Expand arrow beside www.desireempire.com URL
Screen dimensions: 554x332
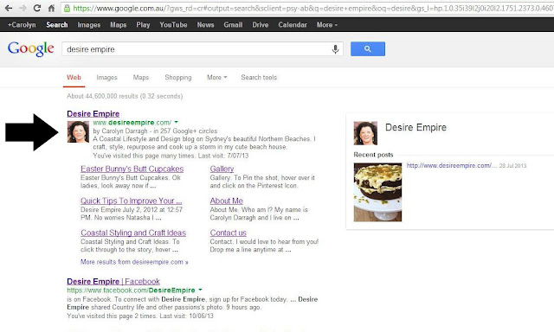176,122
